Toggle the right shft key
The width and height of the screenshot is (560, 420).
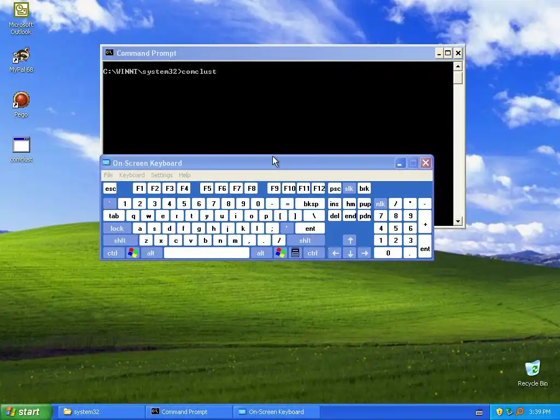[305, 241]
